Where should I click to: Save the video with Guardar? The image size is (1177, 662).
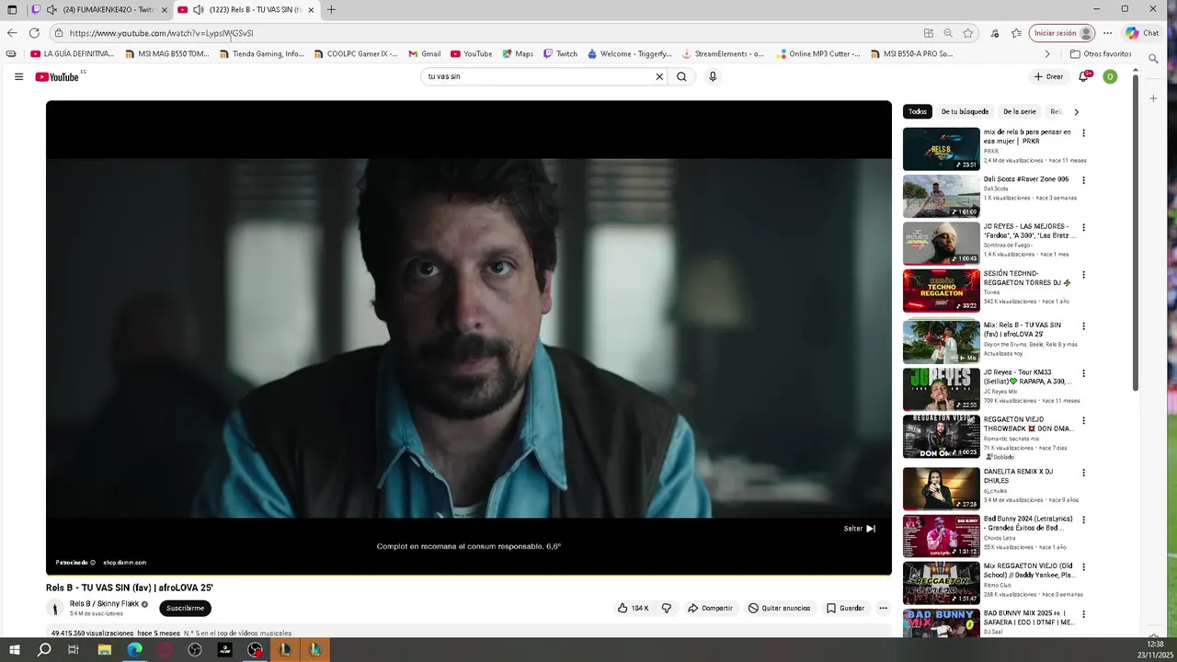[x=845, y=608]
